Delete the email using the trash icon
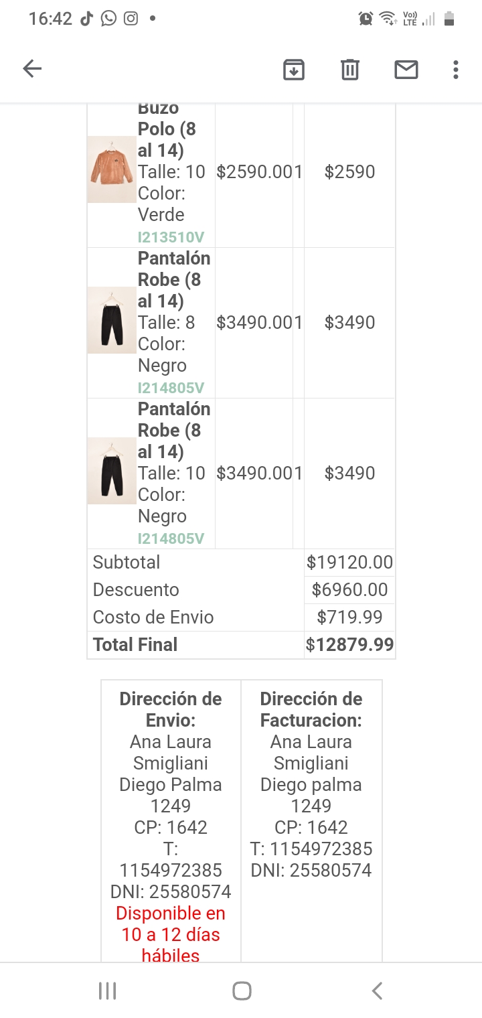Screen dimensions: 482x1018 [x=350, y=69]
